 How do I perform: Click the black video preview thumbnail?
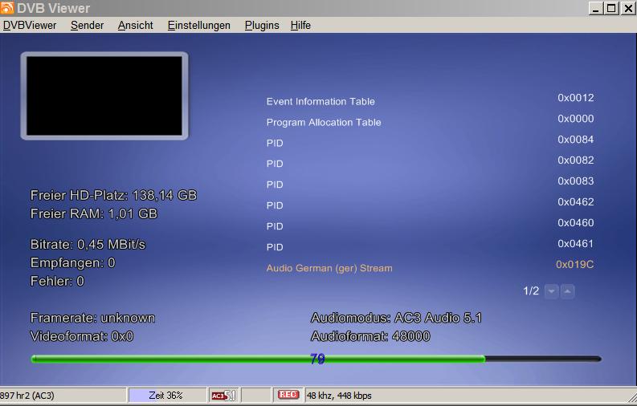click(104, 95)
